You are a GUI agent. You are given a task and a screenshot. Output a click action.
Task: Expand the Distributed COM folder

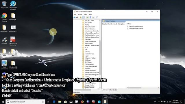click(81, 27)
